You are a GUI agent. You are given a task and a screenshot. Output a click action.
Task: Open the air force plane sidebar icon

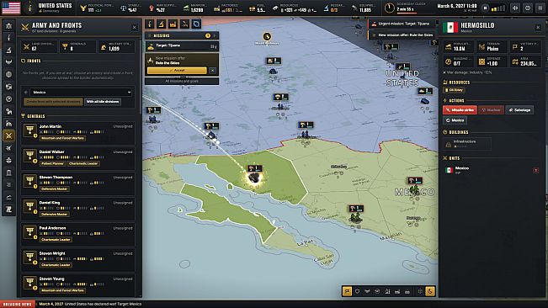pos(8,148)
